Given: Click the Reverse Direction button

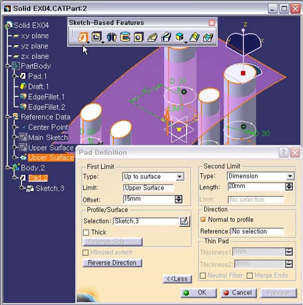Looking at the screenshot, I should 112,262.
